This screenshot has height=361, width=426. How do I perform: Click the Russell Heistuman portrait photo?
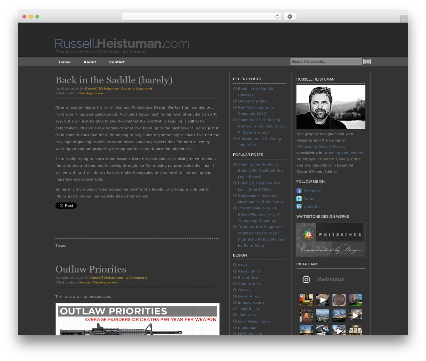[331, 107]
